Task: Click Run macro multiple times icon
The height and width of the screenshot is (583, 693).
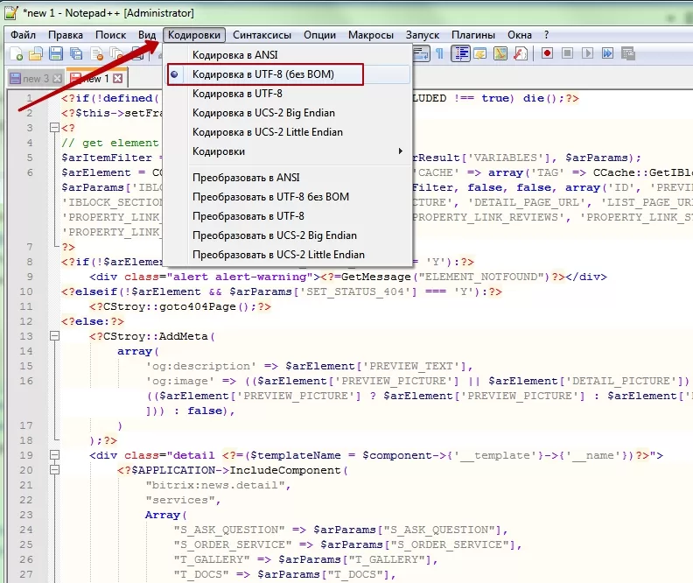Action: [x=608, y=54]
